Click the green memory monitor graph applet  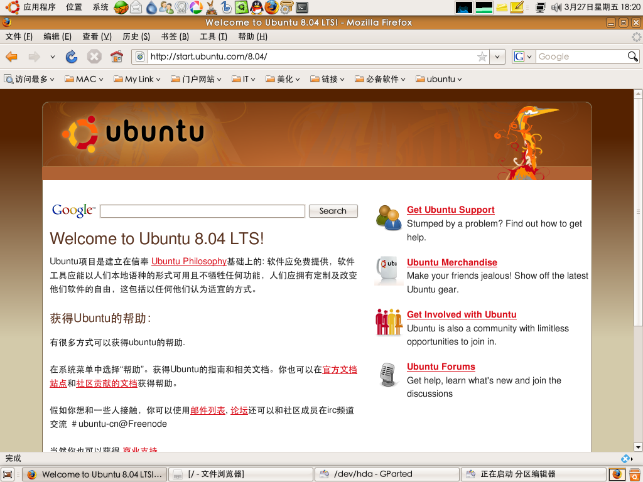pos(484,8)
